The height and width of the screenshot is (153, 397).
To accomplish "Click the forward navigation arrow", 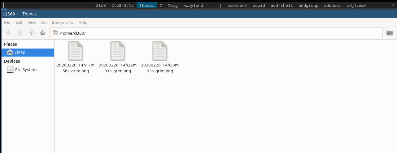I will click(x=20, y=33).
